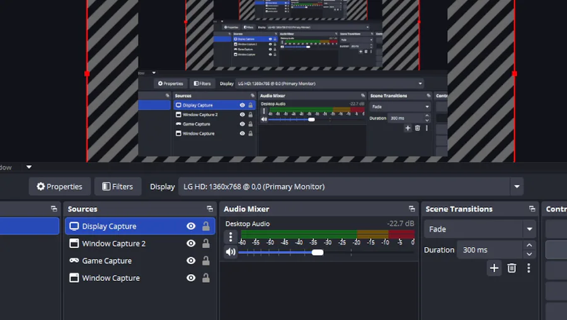Toggle visibility of Window Capture
The image size is (567, 320).
pyautogui.click(x=191, y=278)
